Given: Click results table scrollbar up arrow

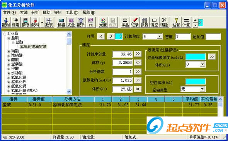Looking at the screenshot, I should (220, 99).
